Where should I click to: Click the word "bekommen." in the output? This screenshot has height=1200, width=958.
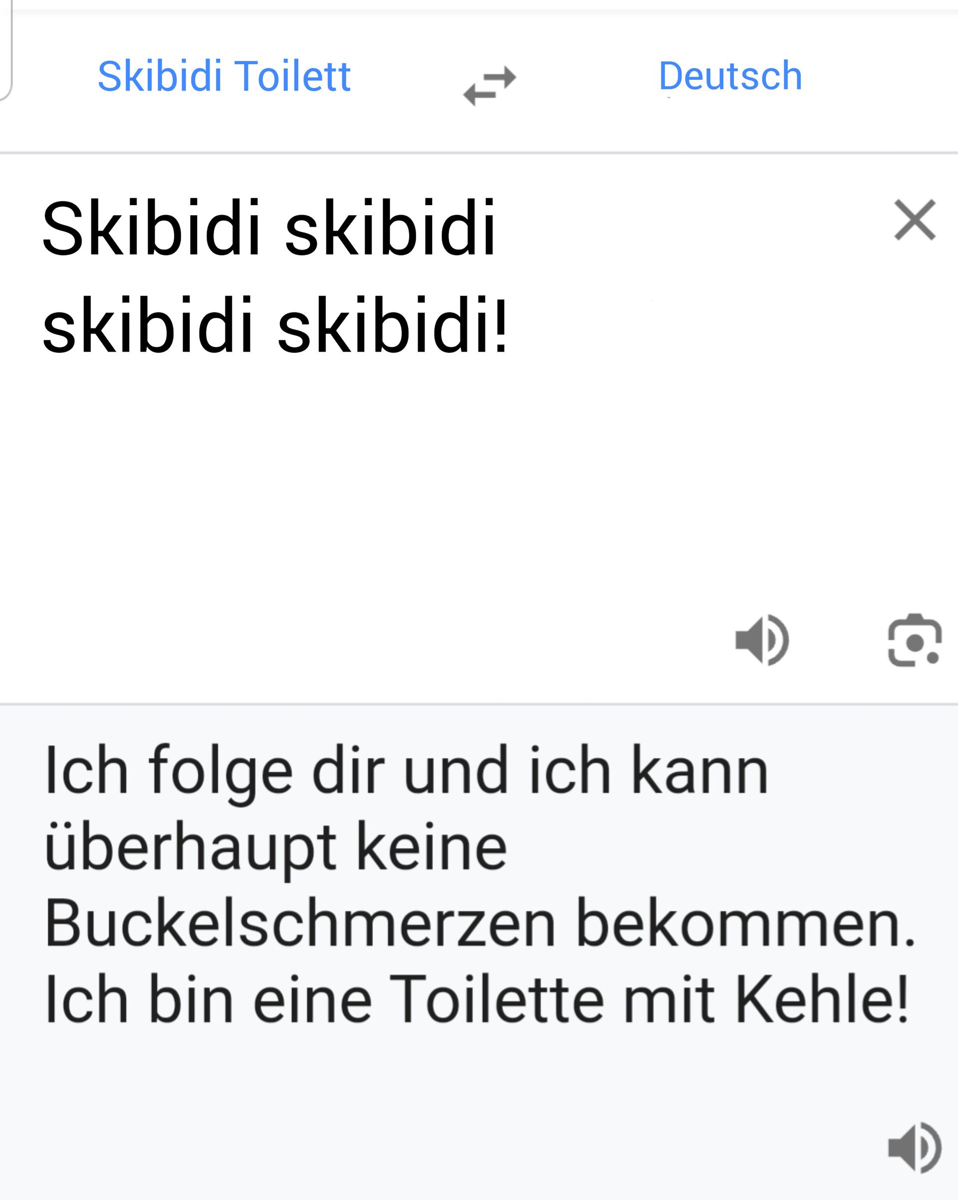745,923
